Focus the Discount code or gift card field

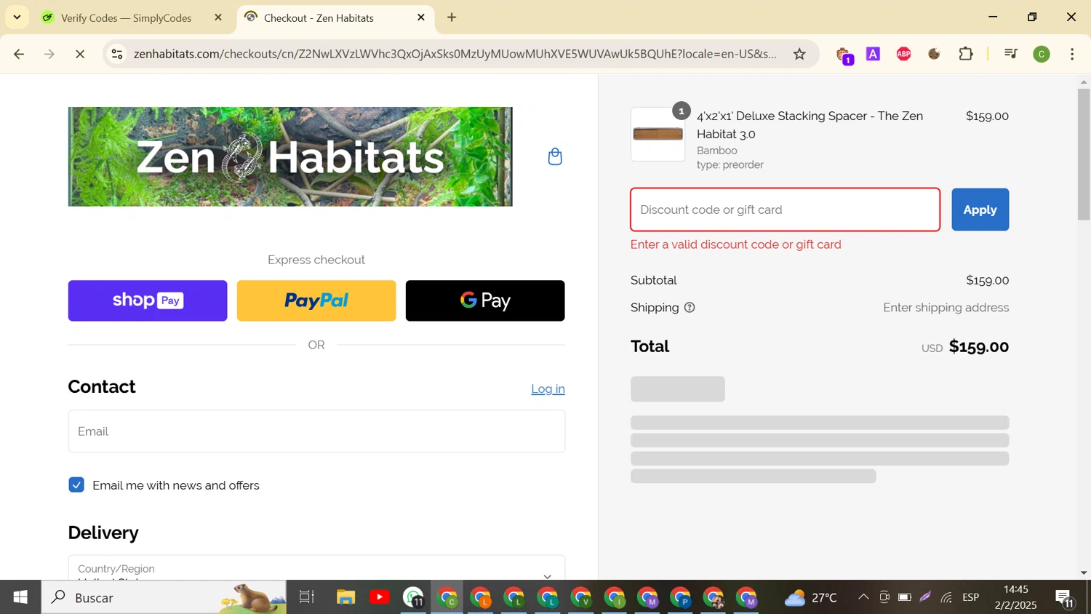click(x=785, y=210)
